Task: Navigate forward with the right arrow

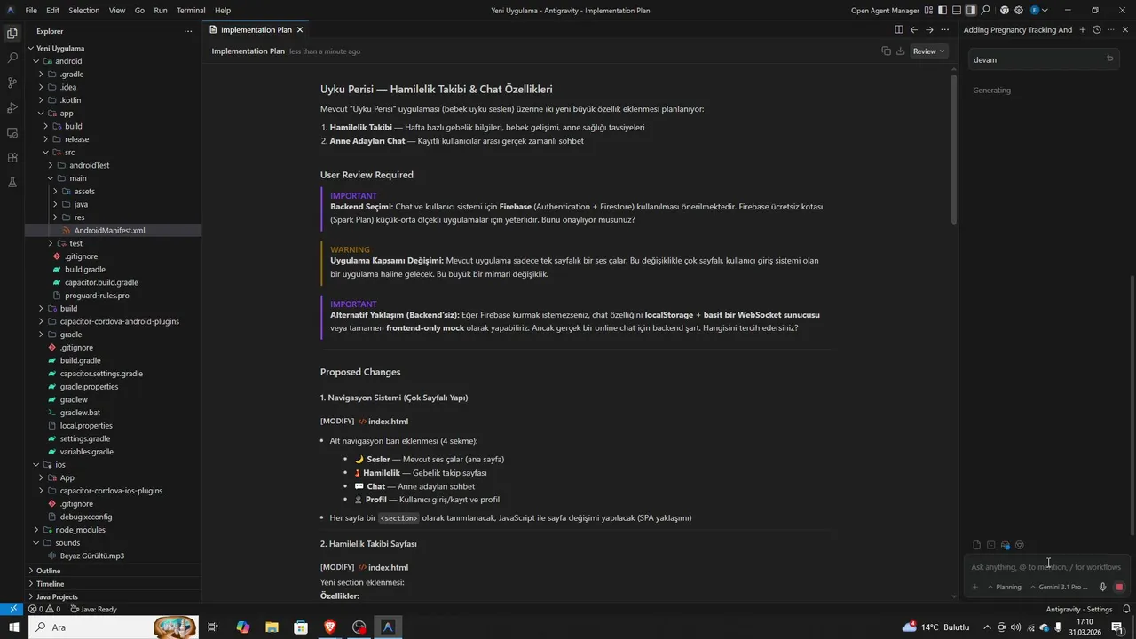Action: pos(929,29)
